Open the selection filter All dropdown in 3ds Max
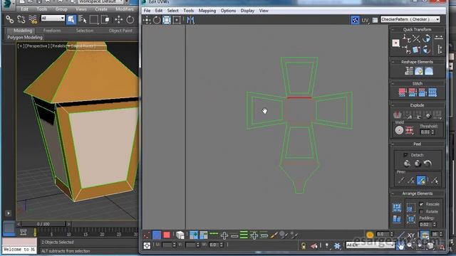This screenshot has height=256, width=456. pos(53,18)
